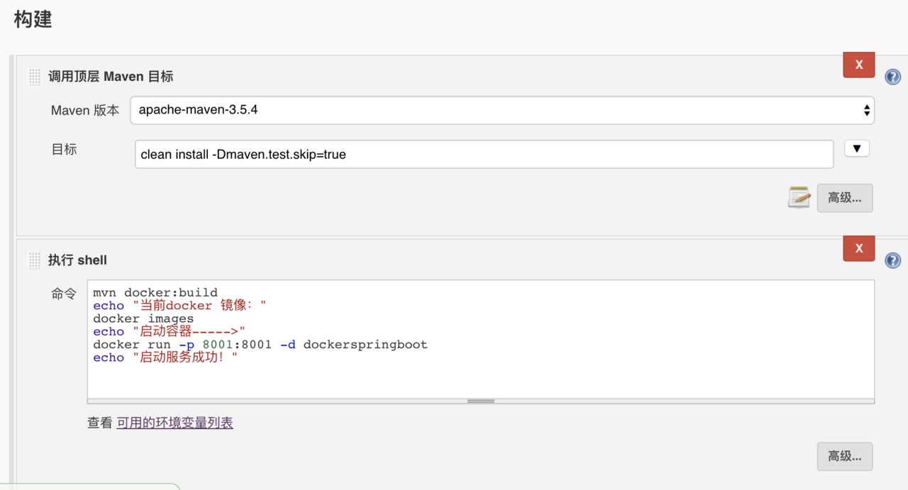Click the 构建 section heading
Image resolution: width=908 pixels, height=490 pixels.
[x=33, y=19]
